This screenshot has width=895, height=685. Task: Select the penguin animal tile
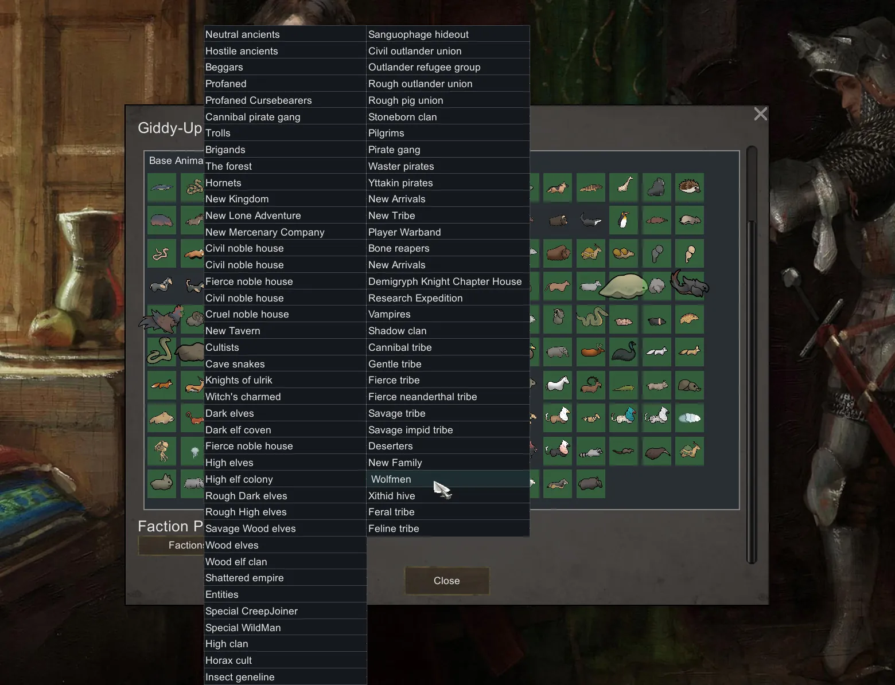click(x=624, y=220)
